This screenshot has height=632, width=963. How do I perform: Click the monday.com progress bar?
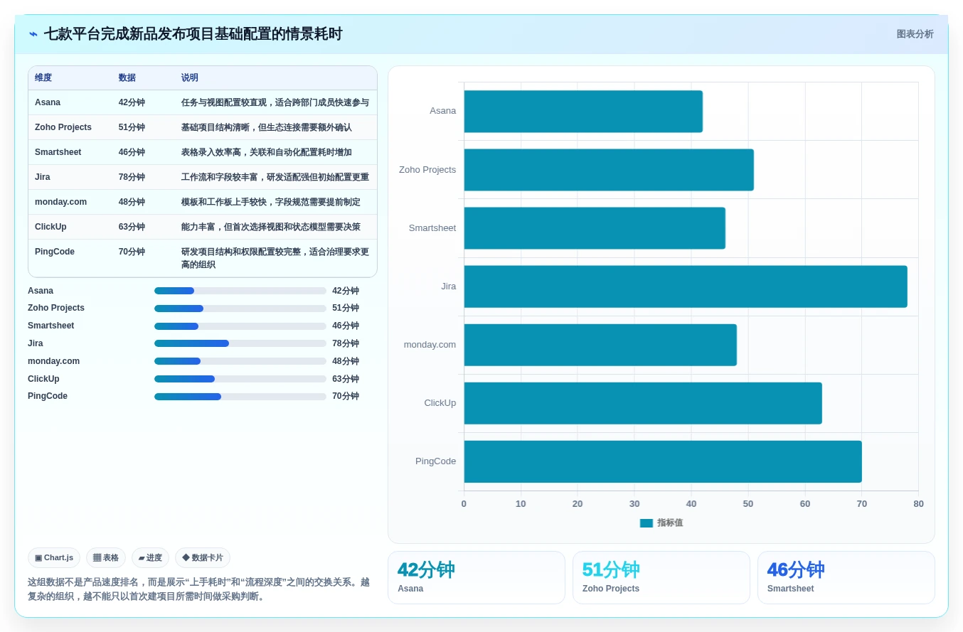coord(240,361)
